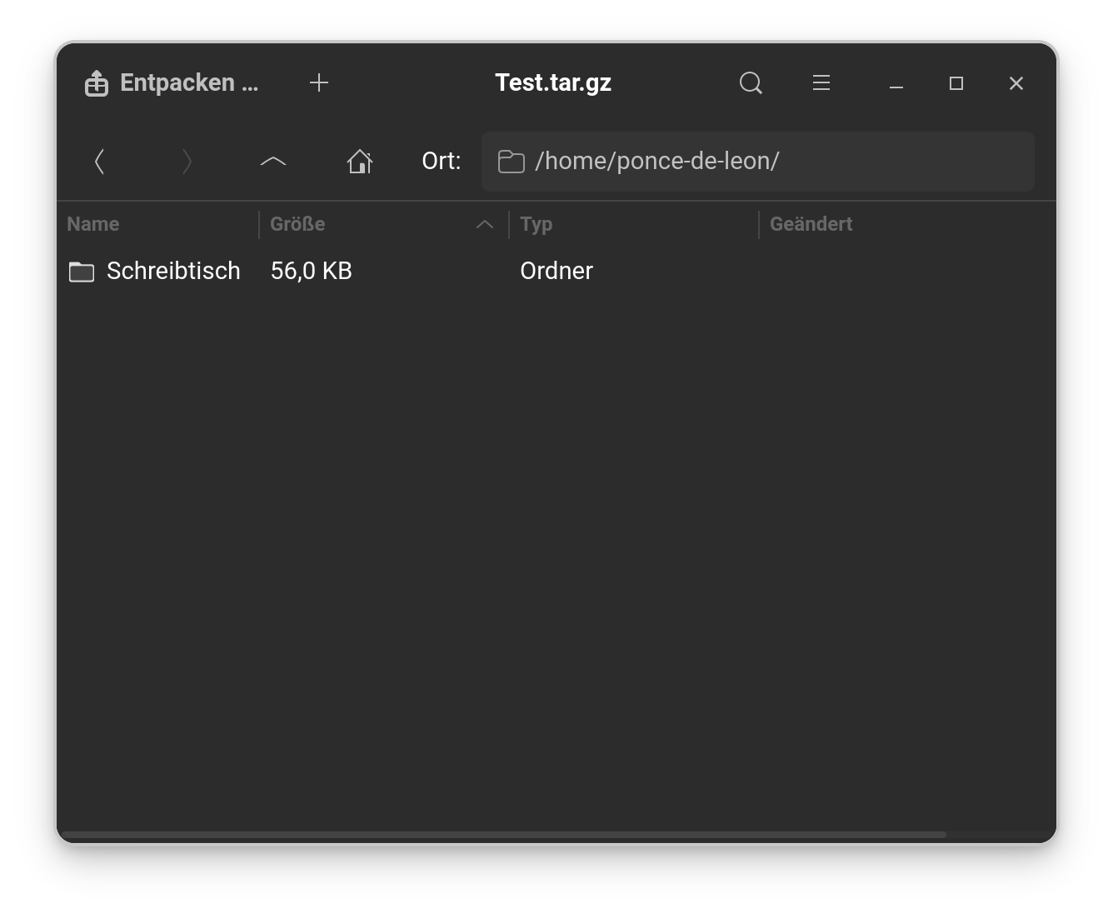The image size is (1113, 913).
Task: Click the Entpacken extract button
Action: click(x=172, y=83)
